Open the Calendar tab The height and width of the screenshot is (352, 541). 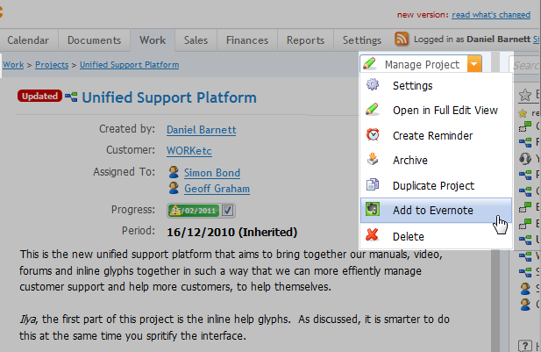click(x=29, y=40)
